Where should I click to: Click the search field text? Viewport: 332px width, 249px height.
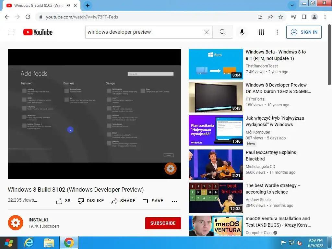119,32
